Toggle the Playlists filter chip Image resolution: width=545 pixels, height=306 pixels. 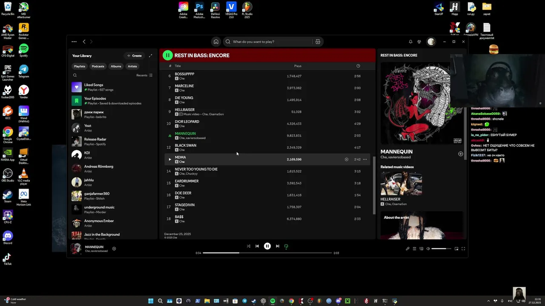80,66
